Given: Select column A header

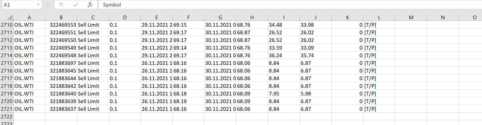Looking at the screenshot, I should (x=29, y=17).
